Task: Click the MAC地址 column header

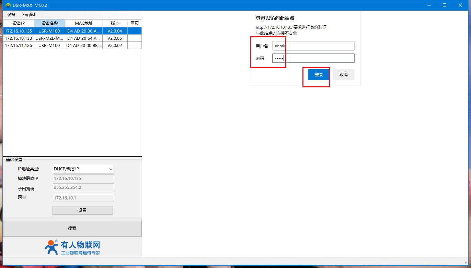Action: pos(84,23)
